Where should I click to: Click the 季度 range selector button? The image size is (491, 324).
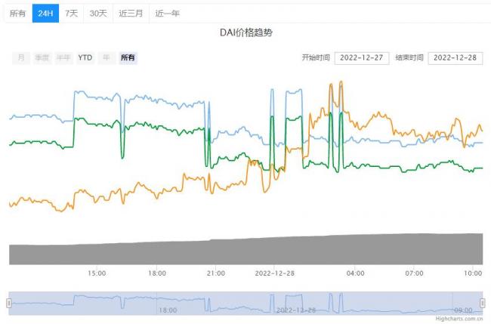[42, 58]
